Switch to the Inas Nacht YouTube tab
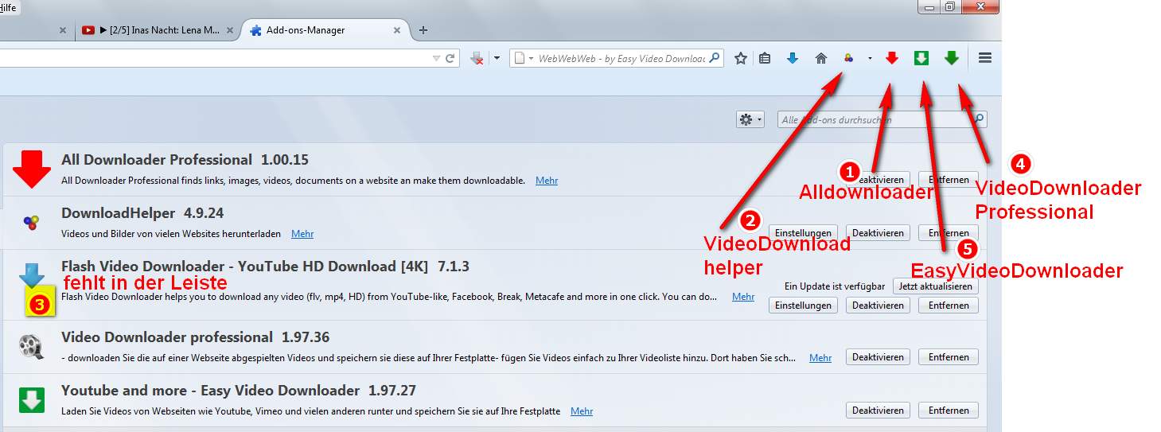The image size is (1161, 432). pos(159,30)
